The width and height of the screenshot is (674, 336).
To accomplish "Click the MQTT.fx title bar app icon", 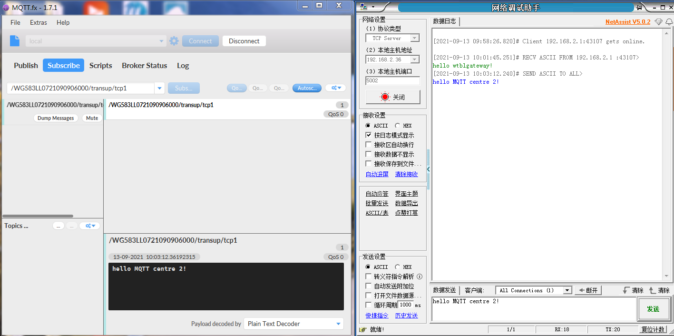I will [6, 8].
